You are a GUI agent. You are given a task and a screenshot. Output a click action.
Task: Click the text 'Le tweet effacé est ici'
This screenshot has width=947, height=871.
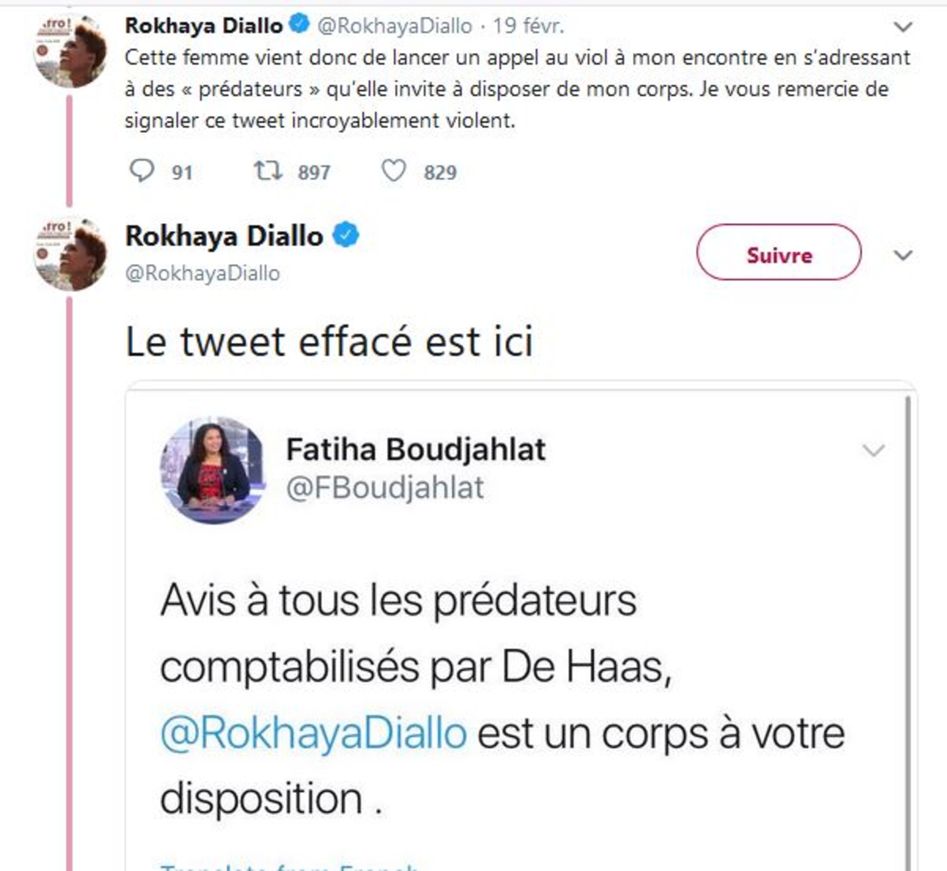(329, 342)
